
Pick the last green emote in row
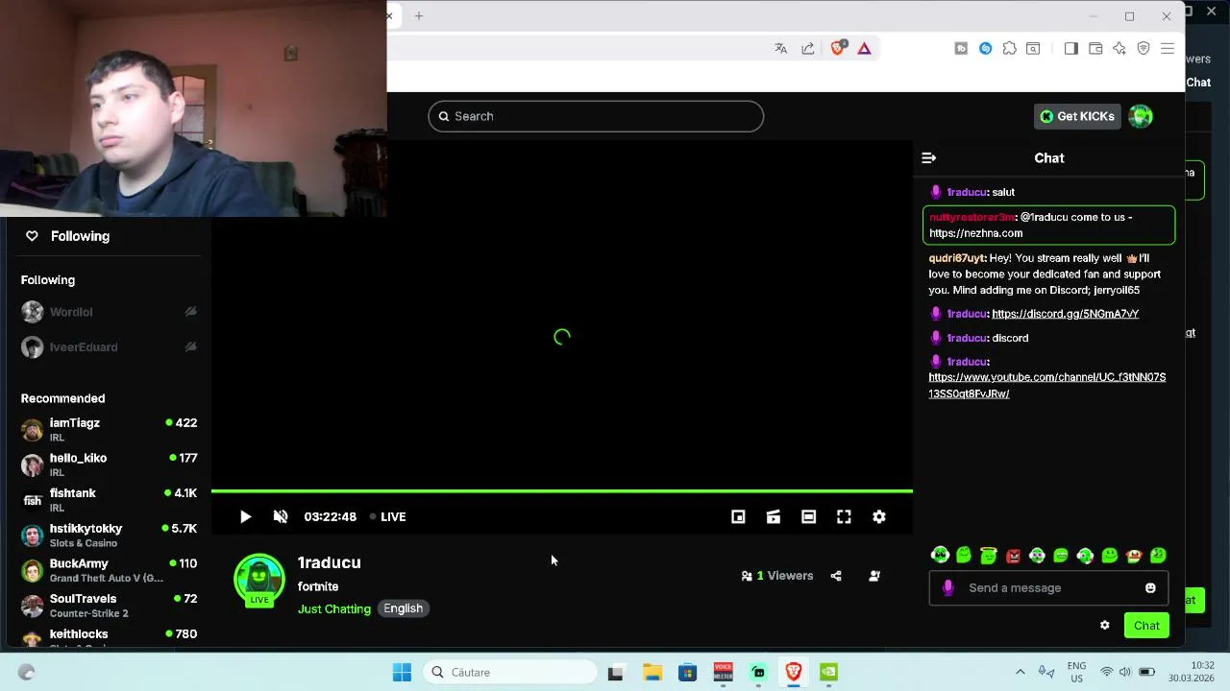pos(1158,556)
